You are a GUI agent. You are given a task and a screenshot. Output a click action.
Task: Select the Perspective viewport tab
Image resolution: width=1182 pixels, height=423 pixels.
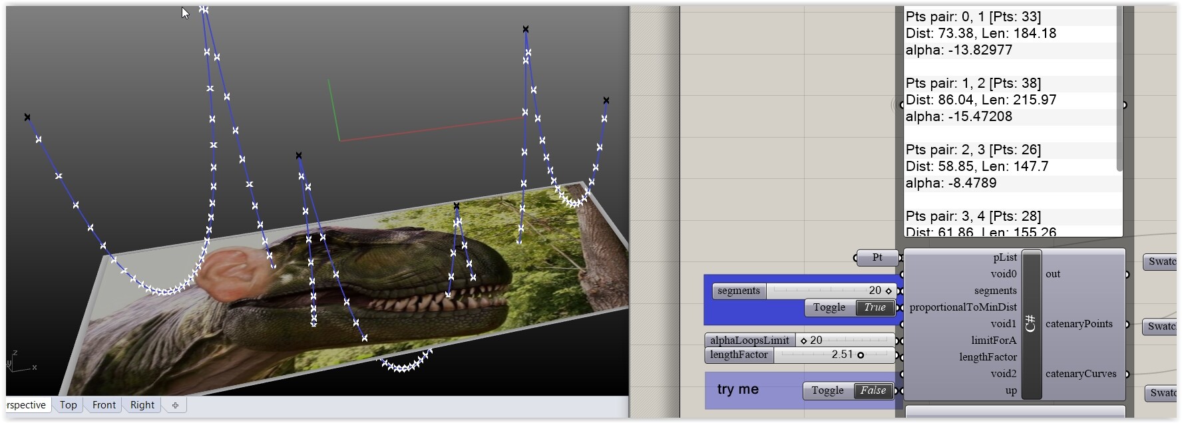pyautogui.click(x=27, y=404)
